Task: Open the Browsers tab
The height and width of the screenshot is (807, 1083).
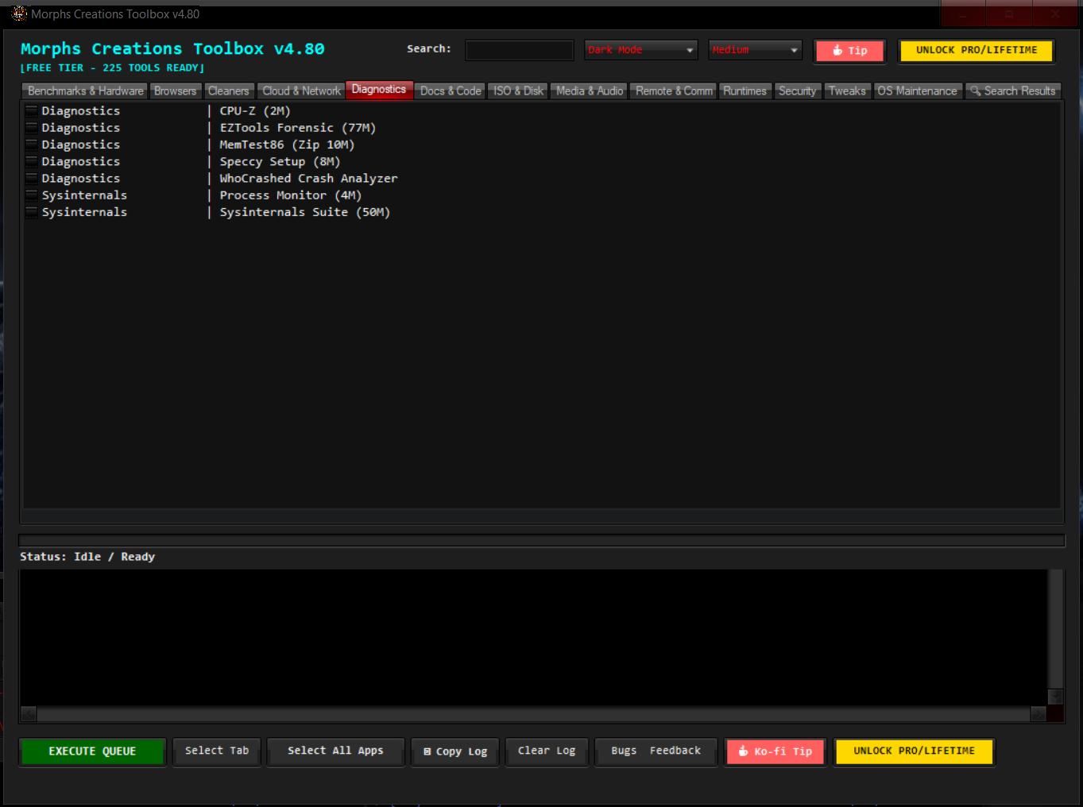Action: click(175, 91)
